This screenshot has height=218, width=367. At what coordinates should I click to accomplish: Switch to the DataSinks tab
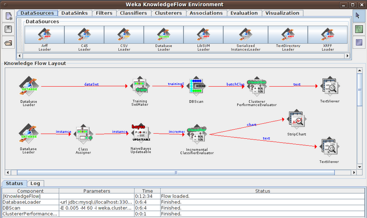74,13
